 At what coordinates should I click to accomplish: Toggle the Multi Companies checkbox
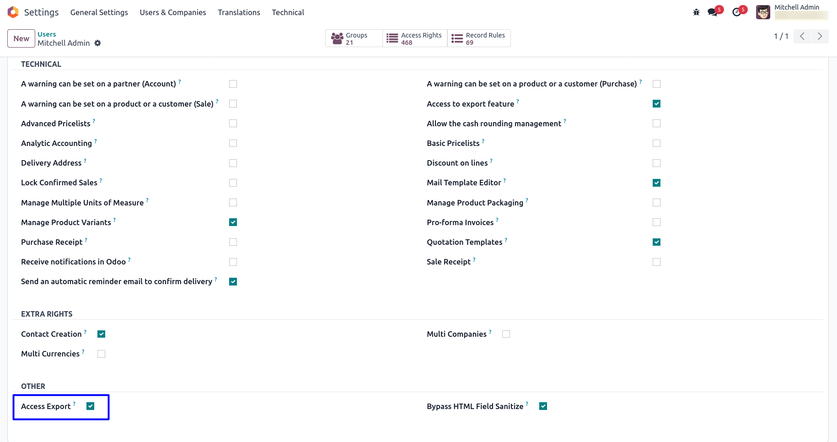[x=506, y=334]
